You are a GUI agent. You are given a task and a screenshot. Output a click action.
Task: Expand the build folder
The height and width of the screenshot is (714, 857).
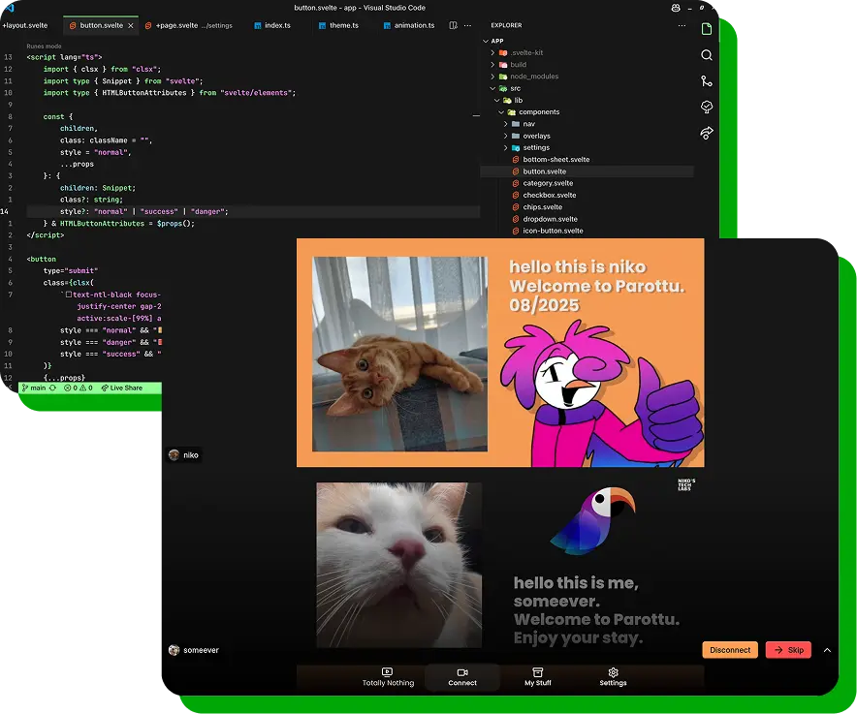pyautogui.click(x=508, y=65)
